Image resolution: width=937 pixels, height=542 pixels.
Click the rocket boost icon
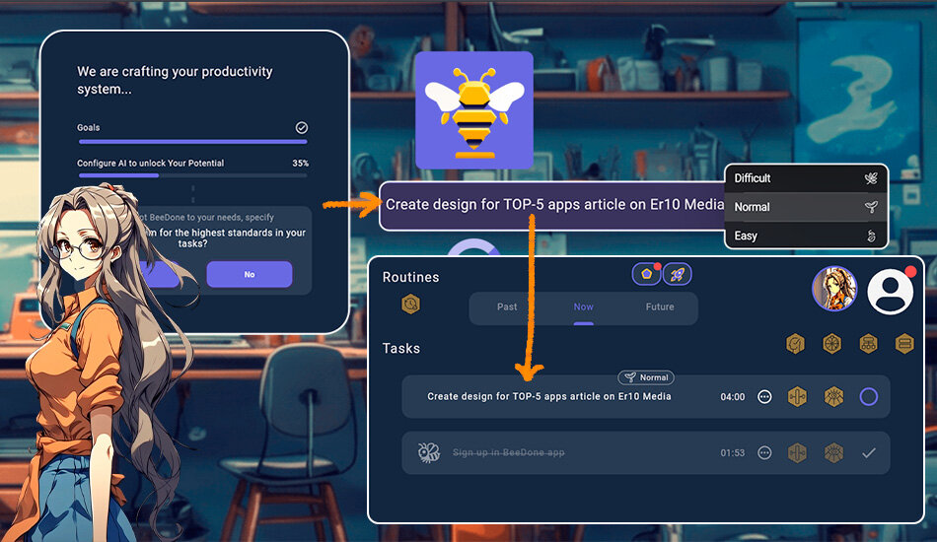(677, 275)
